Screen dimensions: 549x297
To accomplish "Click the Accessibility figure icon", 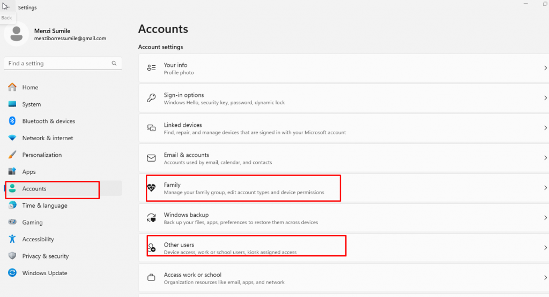I will [x=12, y=239].
